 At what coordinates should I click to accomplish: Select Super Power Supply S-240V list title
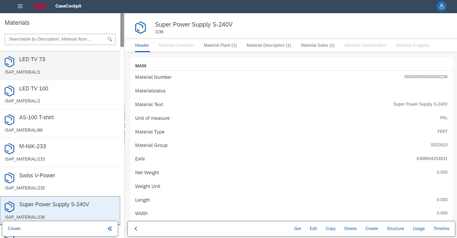(54, 204)
